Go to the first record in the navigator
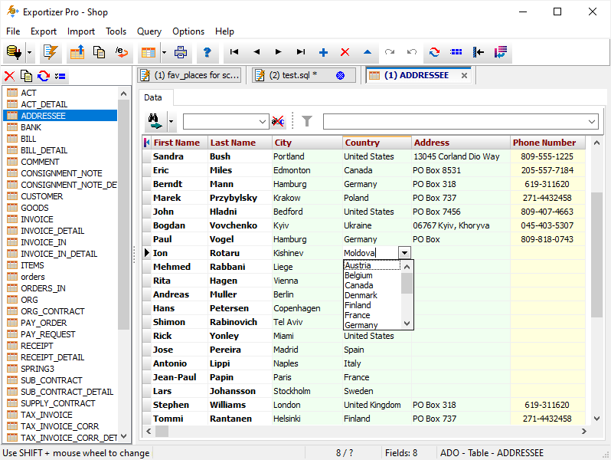This screenshot has height=460, width=611. coord(234,52)
